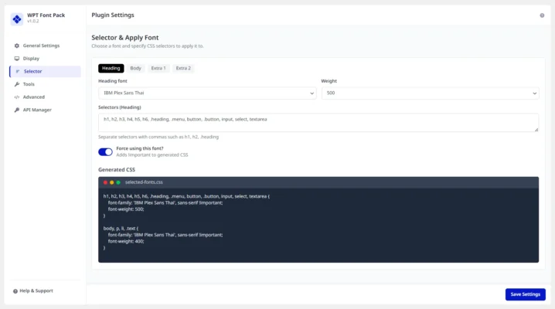Click the Selector sidebar icon
This screenshot has height=309, width=555.
18,71
